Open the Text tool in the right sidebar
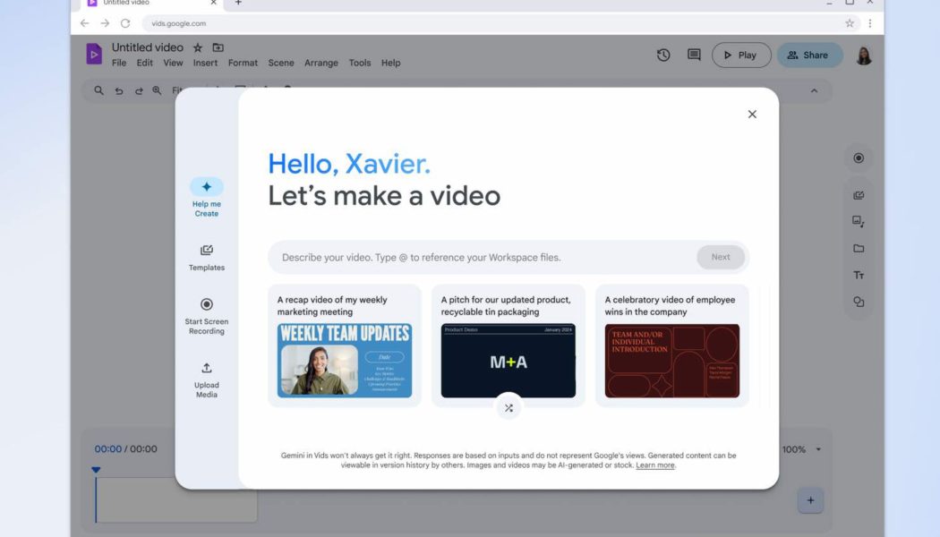940x537 pixels. pyautogui.click(x=859, y=275)
